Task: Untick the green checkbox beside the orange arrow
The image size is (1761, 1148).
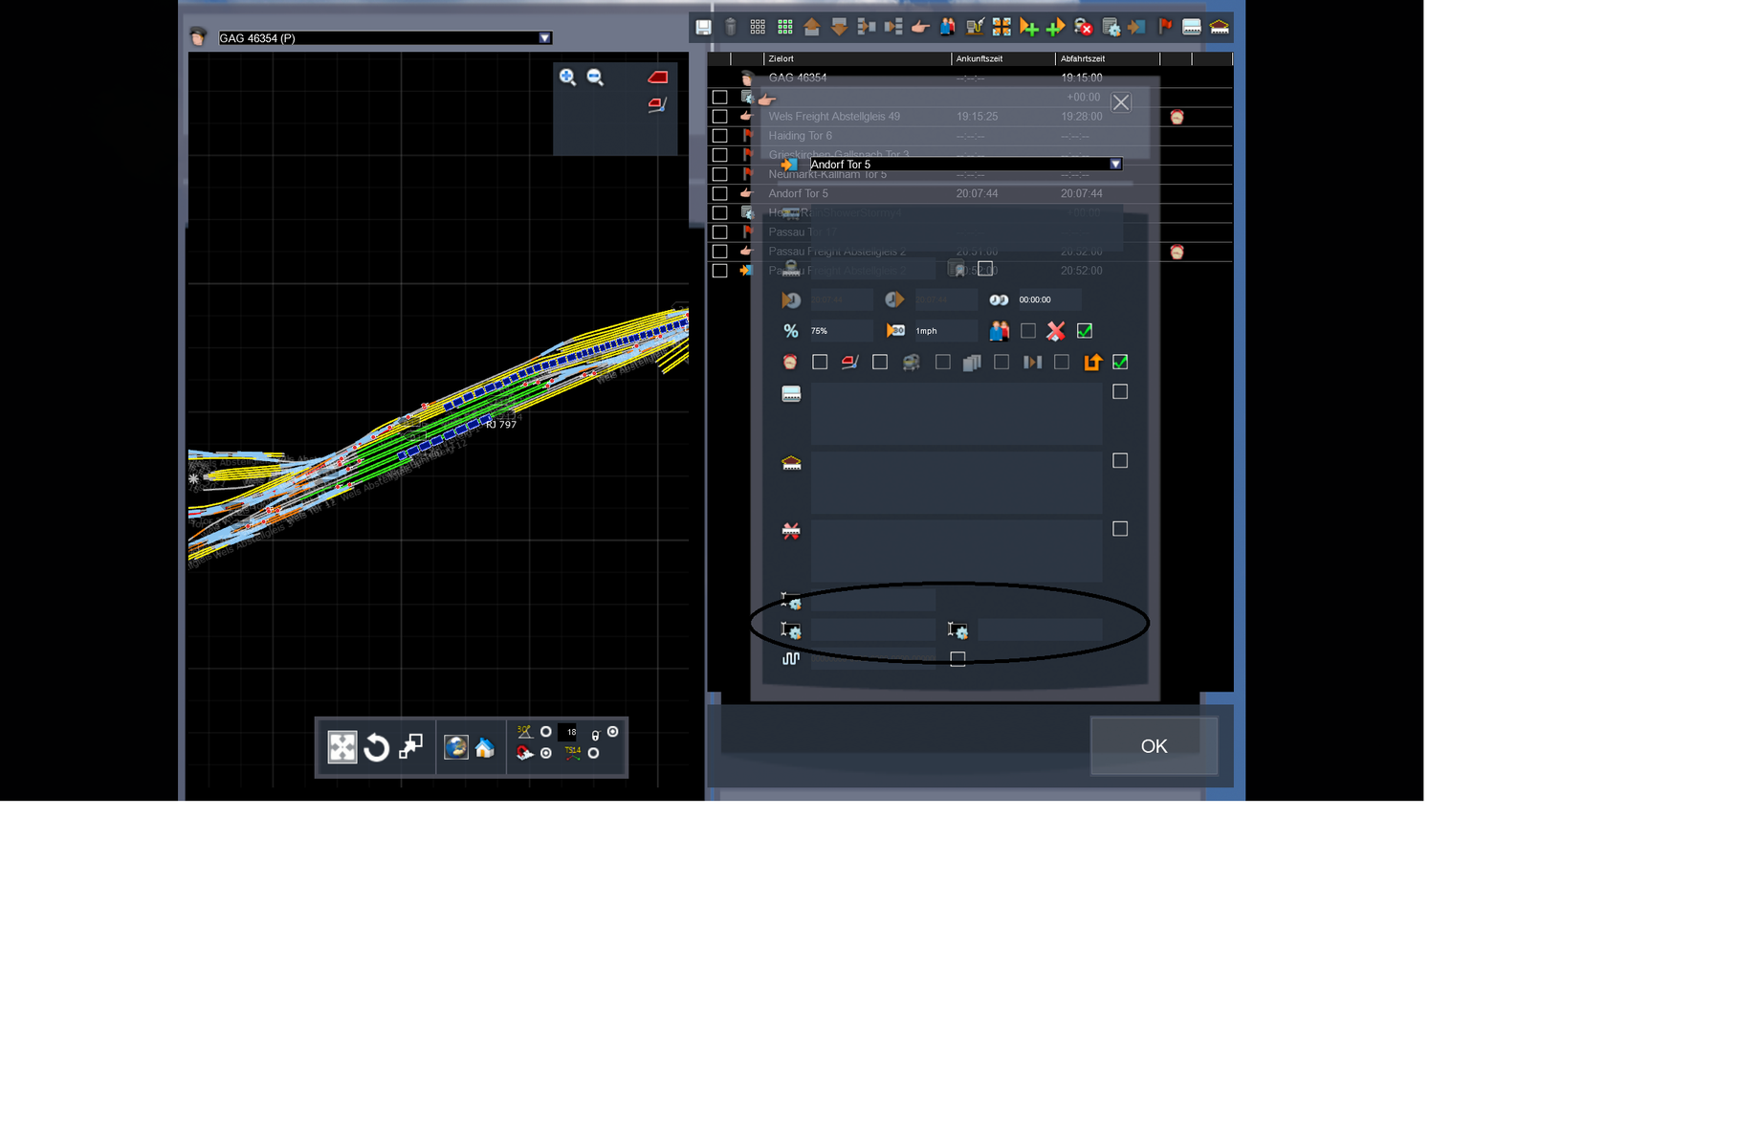Action: 1120,363
